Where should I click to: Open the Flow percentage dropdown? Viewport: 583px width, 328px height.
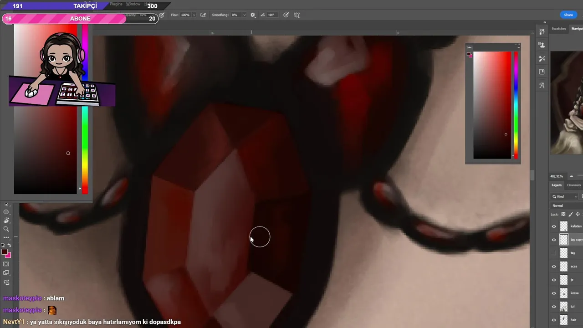point(194,15)
